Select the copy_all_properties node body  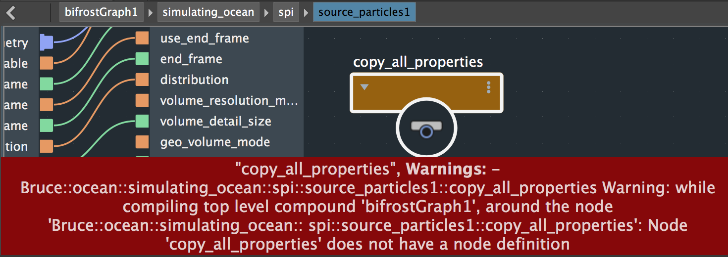(x=426, y=92)
